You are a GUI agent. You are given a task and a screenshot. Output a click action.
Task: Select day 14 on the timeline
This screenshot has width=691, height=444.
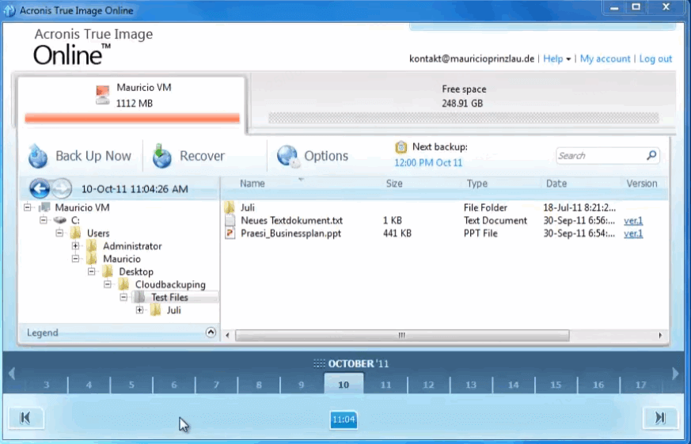(513, 385)
